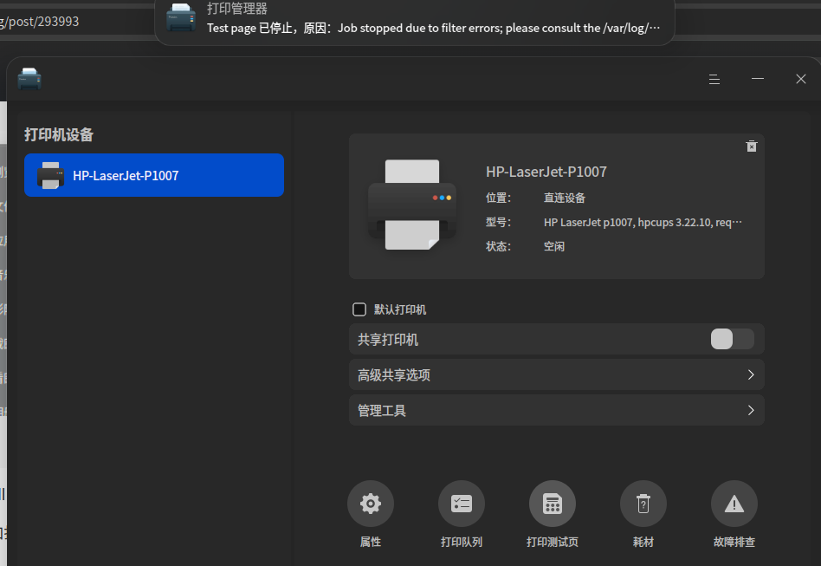Expand 高级共享选项 row
The image size is (821, 566).
click(557, 374)
